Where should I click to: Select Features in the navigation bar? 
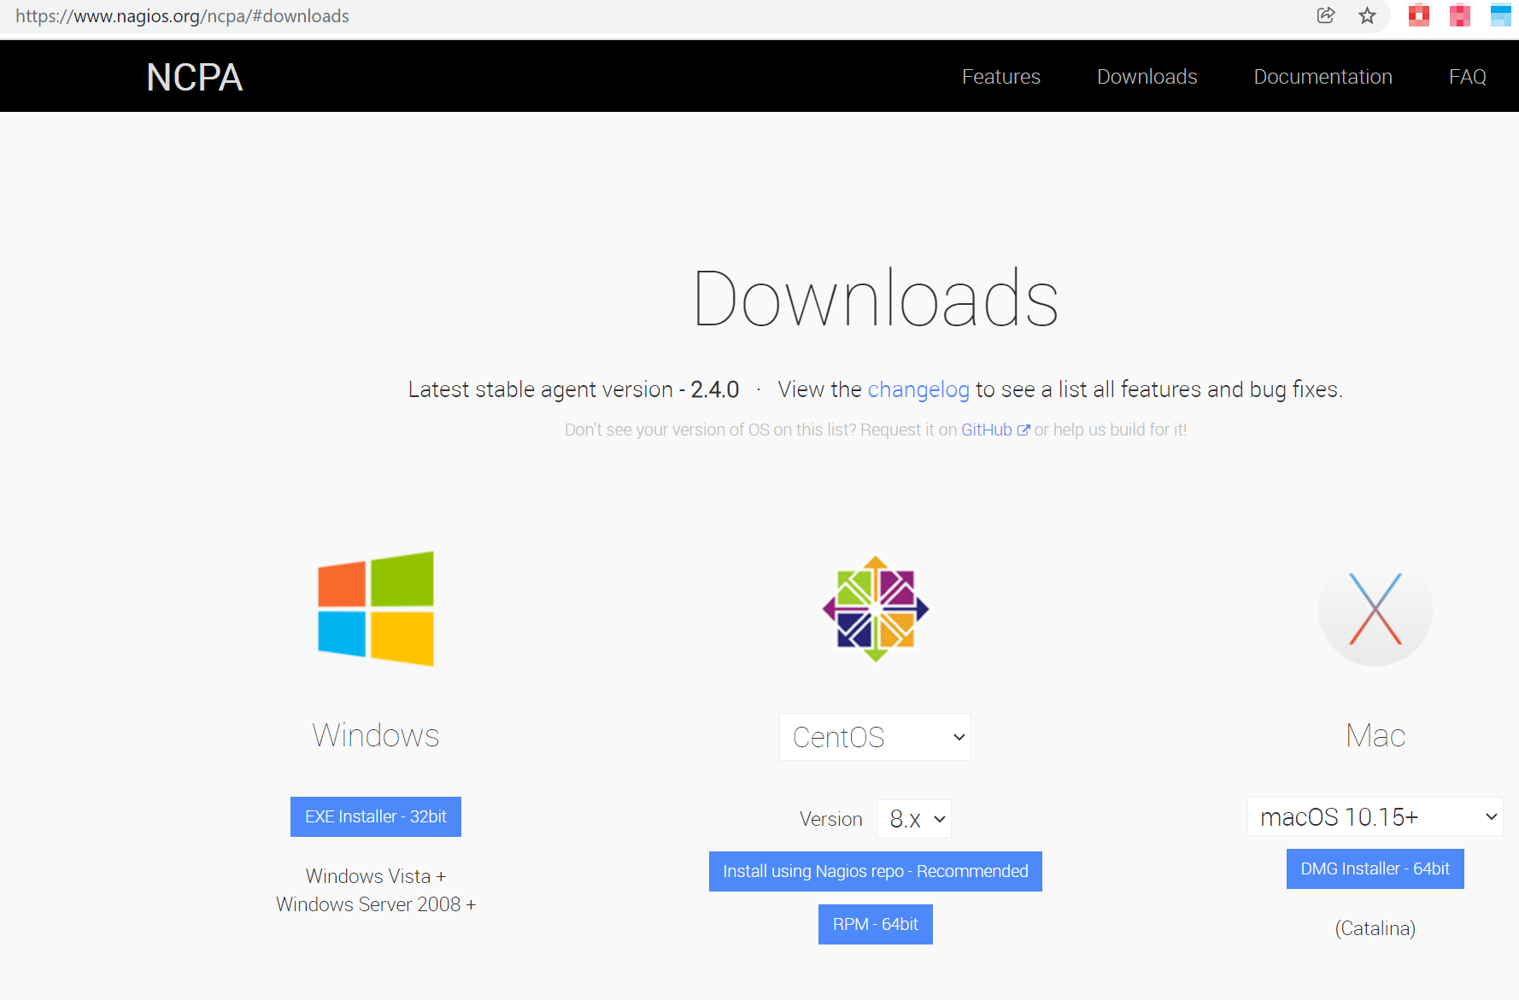(1000, 76)
